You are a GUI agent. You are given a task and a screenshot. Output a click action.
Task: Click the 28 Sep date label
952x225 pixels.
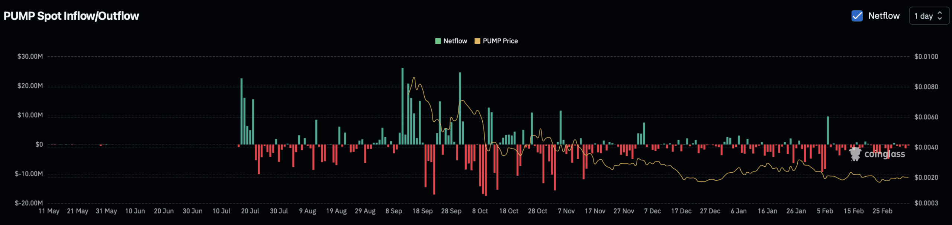(451, 211)
